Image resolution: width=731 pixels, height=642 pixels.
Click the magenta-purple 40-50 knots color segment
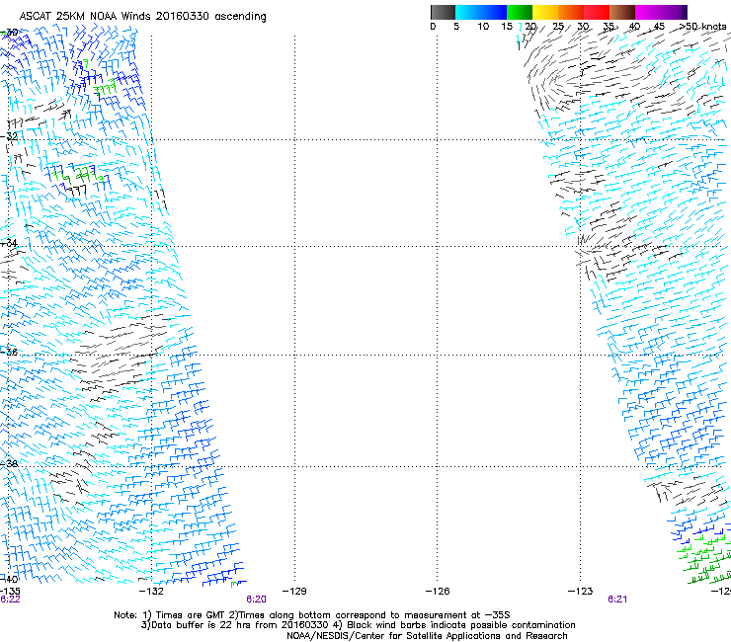(x=661, y=12)
